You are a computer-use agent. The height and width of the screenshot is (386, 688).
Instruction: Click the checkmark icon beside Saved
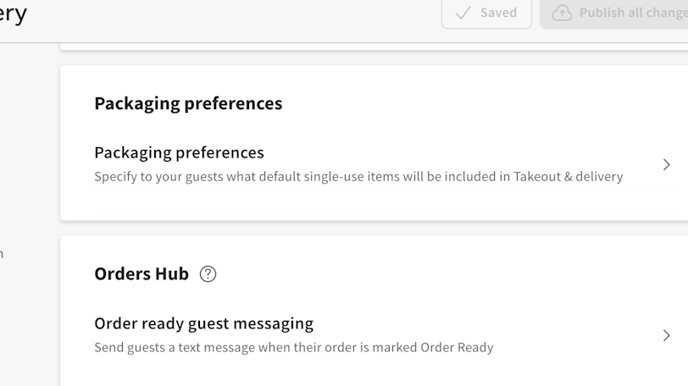[463, 13]
